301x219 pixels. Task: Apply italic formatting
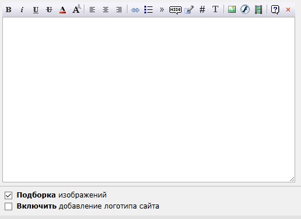(22, 9)
